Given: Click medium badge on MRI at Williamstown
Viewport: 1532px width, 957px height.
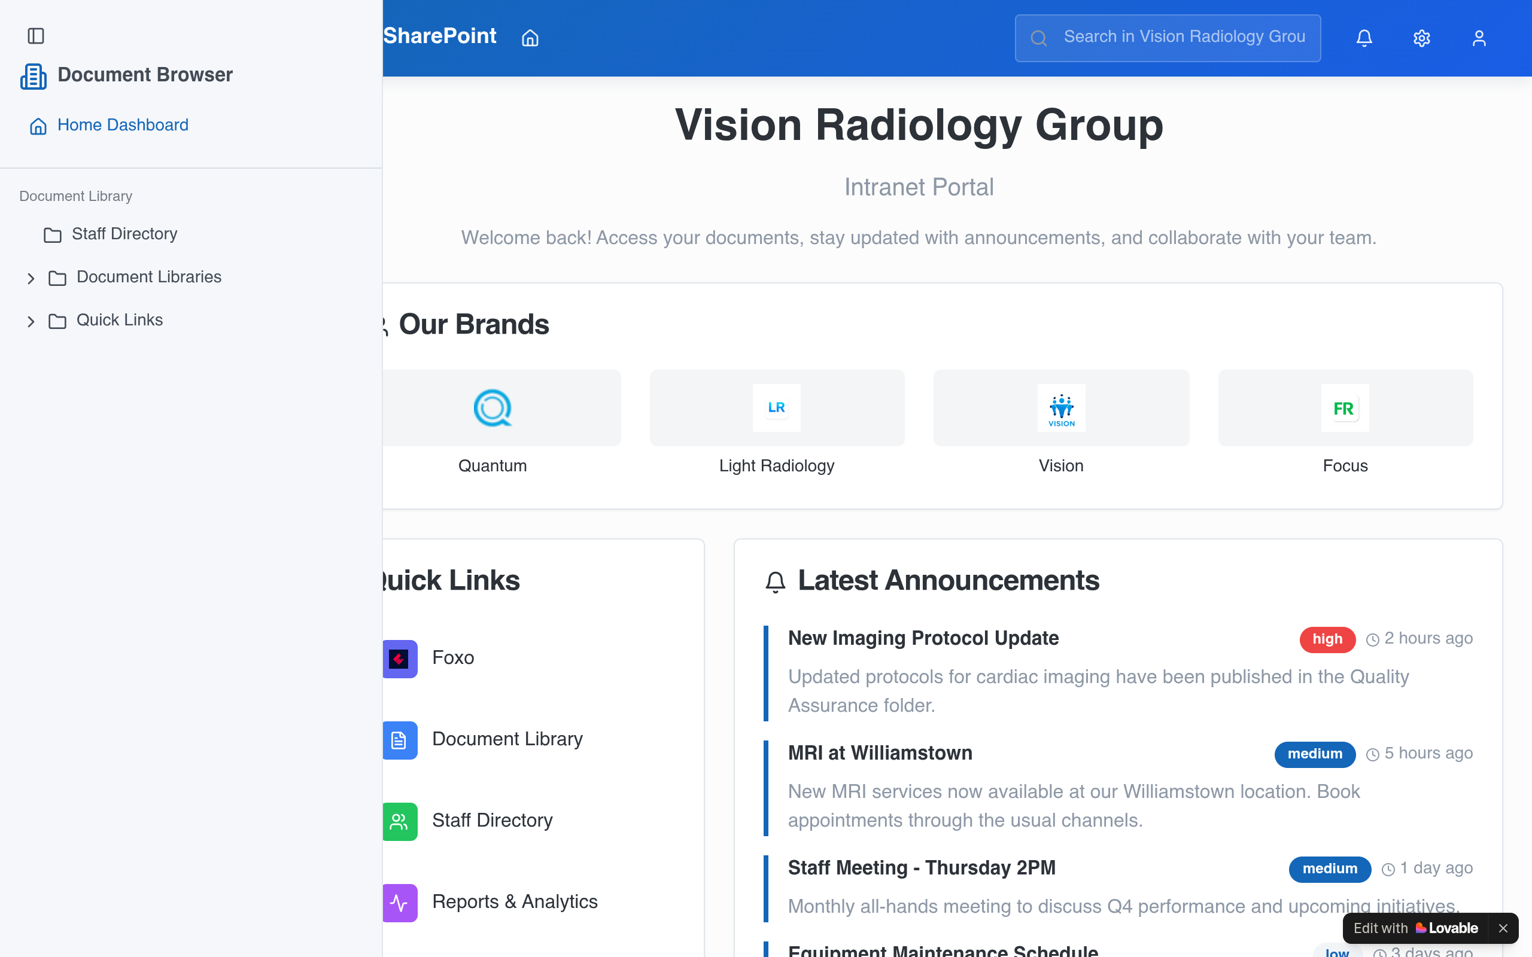Looking at the screenshot, I should 1315,754.
